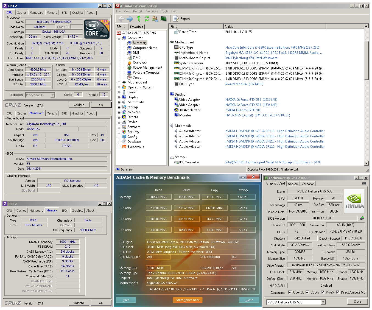Click the GPU-Z camera screenshot icon
The height and width of the screenshot is (310, 372).
pos(364,183)
